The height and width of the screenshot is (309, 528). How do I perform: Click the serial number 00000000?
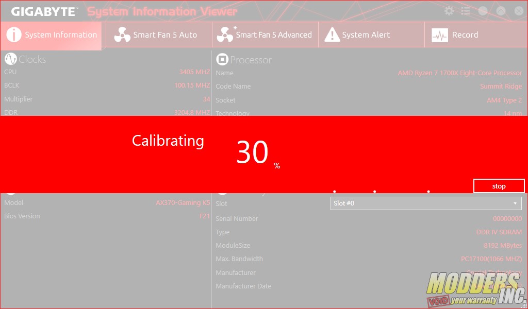pos(507,218)
